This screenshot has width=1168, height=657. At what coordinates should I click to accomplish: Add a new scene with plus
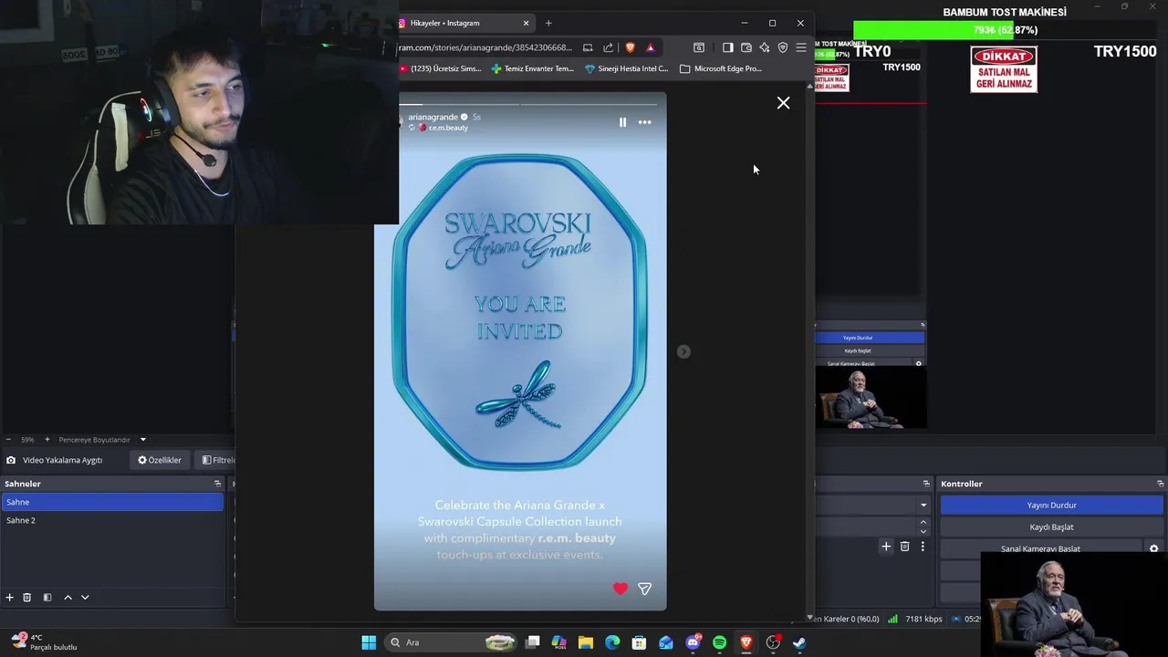coord(9,597)
